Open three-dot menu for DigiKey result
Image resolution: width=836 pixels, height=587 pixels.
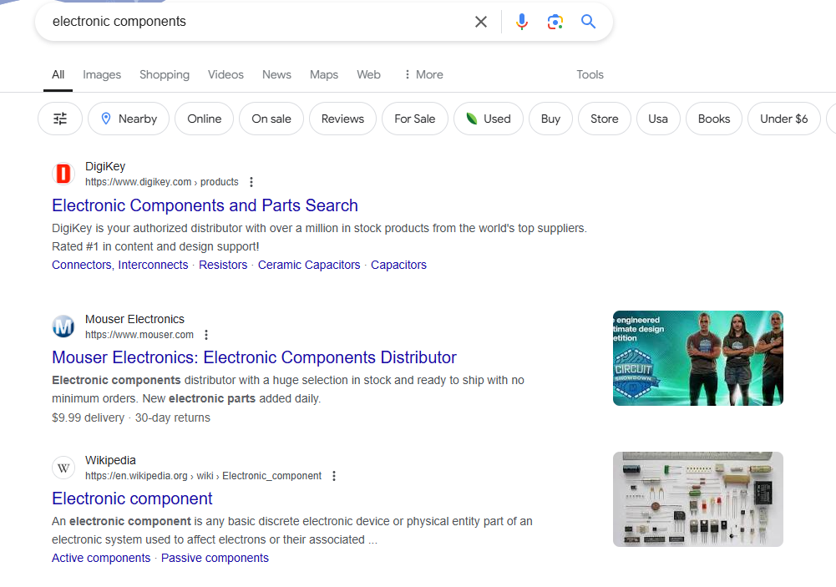coord(251,182)
